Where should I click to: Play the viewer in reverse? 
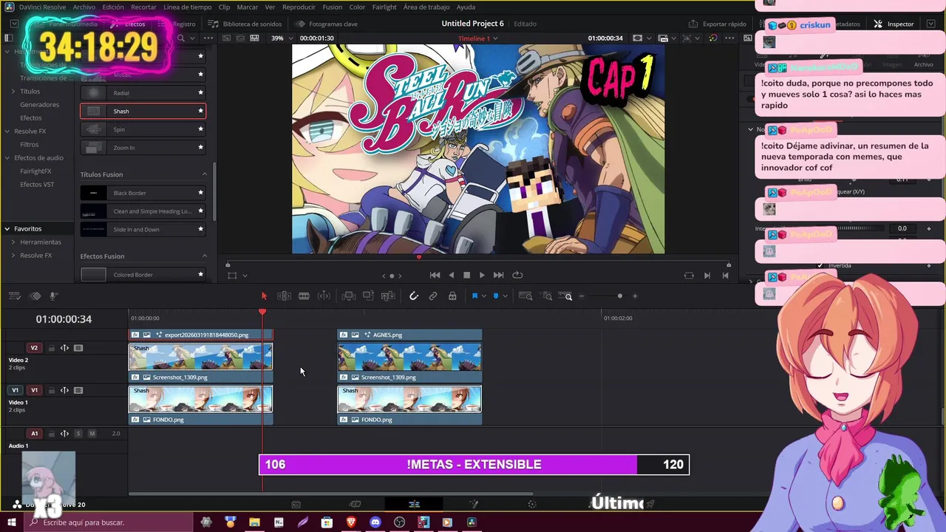(x=451, y=275)
